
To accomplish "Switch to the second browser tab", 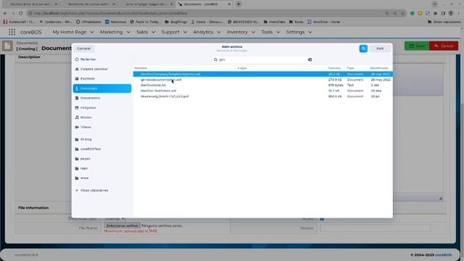I will pyautogui.click(x=88, y=4).
